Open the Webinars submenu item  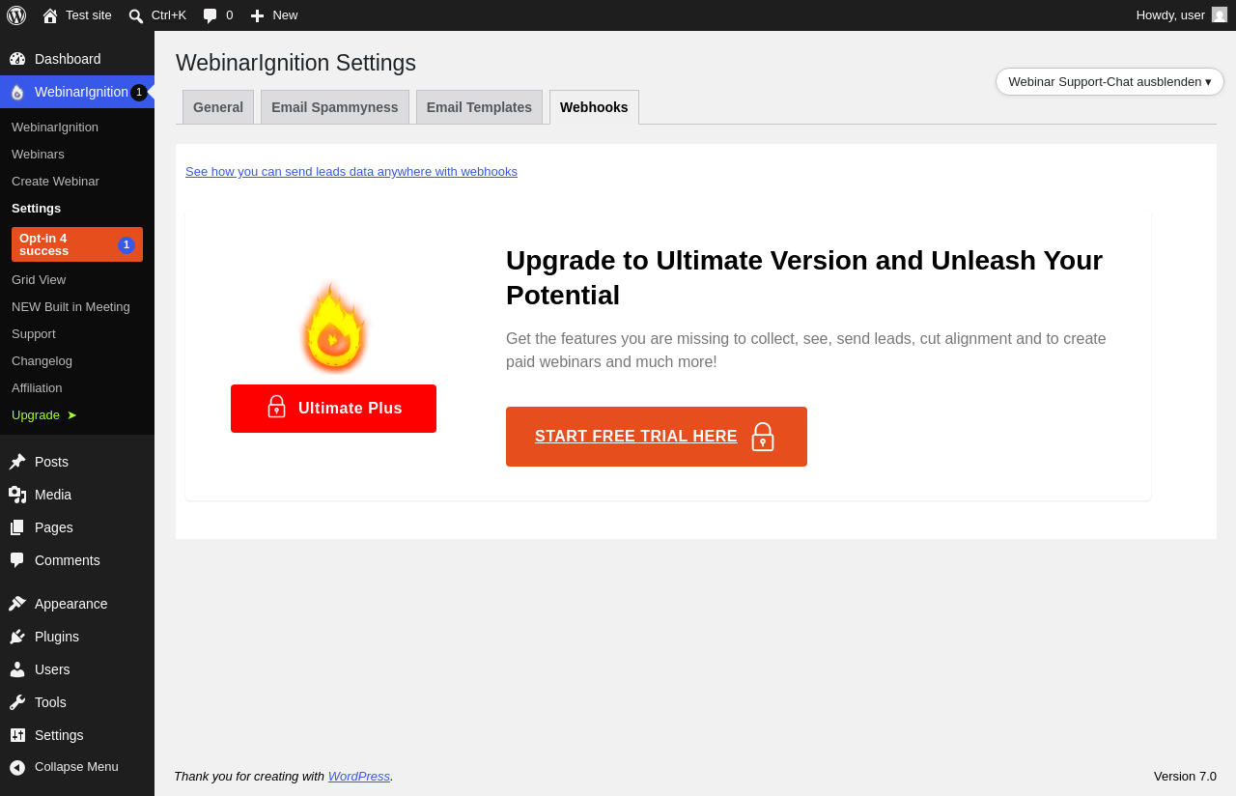[38, 155]
